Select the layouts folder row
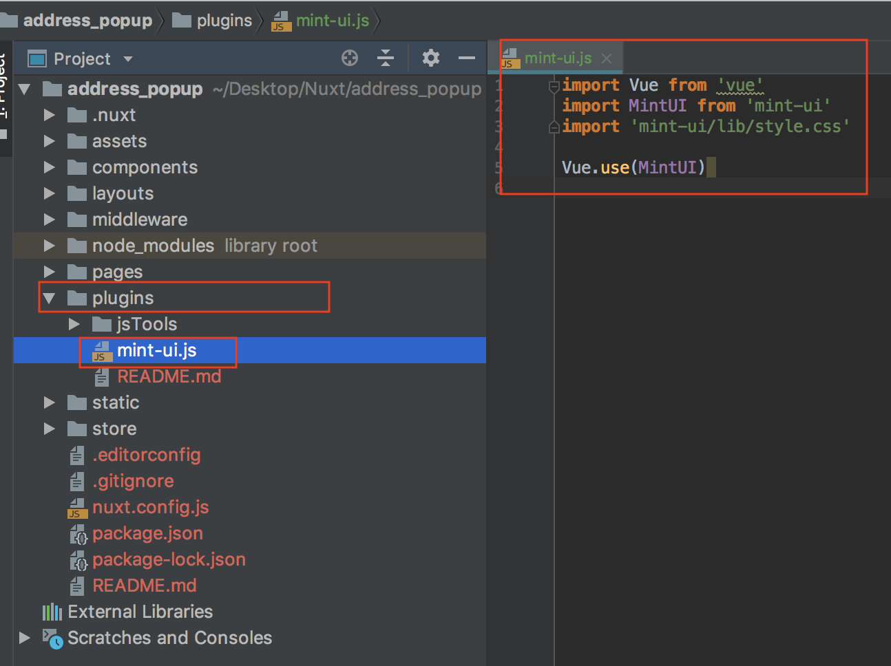 pyautogui.click(x=249, y=193)
